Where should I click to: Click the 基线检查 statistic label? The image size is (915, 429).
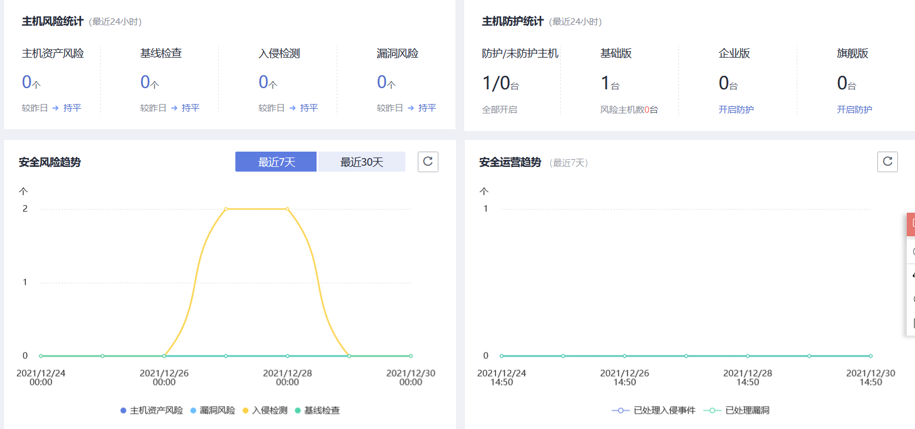161,53
